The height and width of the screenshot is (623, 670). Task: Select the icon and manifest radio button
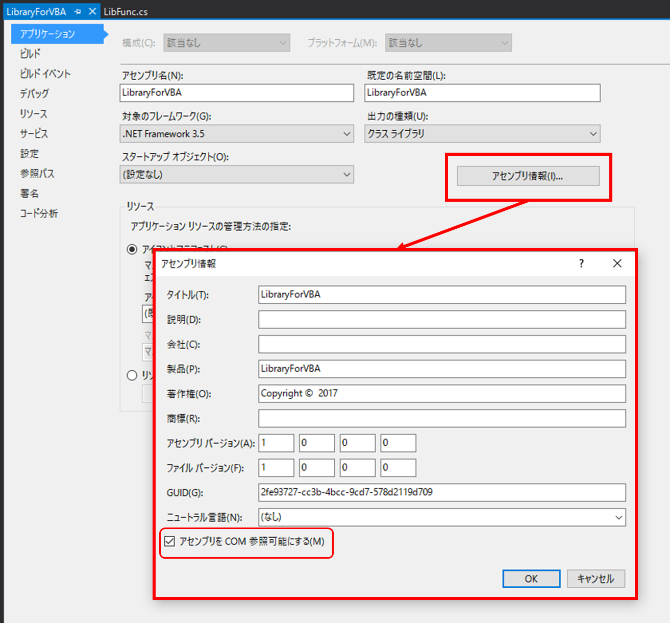pyautogui.click(x=132, y=249)
